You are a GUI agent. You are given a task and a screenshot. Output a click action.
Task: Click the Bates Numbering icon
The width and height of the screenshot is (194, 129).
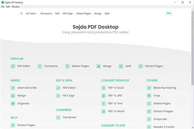point(149,88)
